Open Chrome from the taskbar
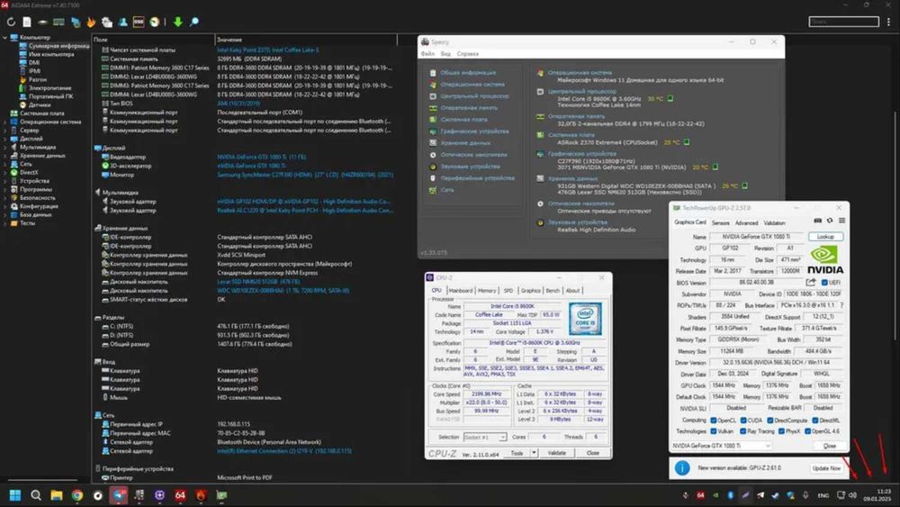The image size is (900, 507). pos(76,495)
